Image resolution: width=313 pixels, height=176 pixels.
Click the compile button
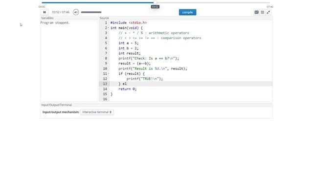coord(187,12)
